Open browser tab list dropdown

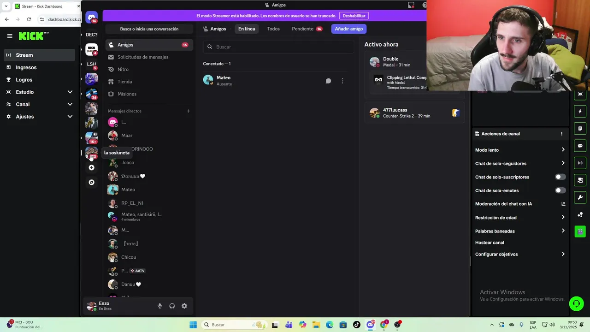6,6
